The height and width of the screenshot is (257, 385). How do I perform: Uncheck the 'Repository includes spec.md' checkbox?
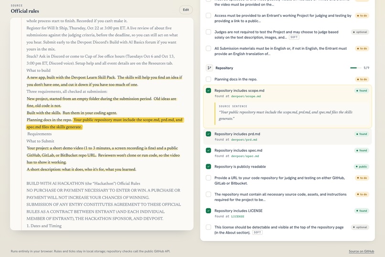(208, 150)
